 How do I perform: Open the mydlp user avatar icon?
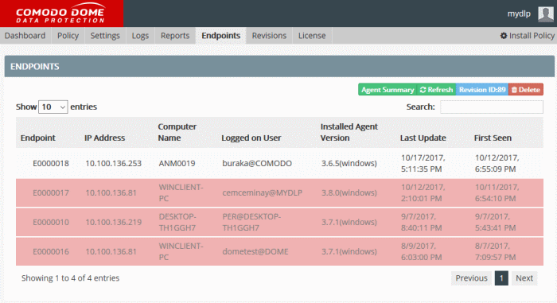[546, 14]
